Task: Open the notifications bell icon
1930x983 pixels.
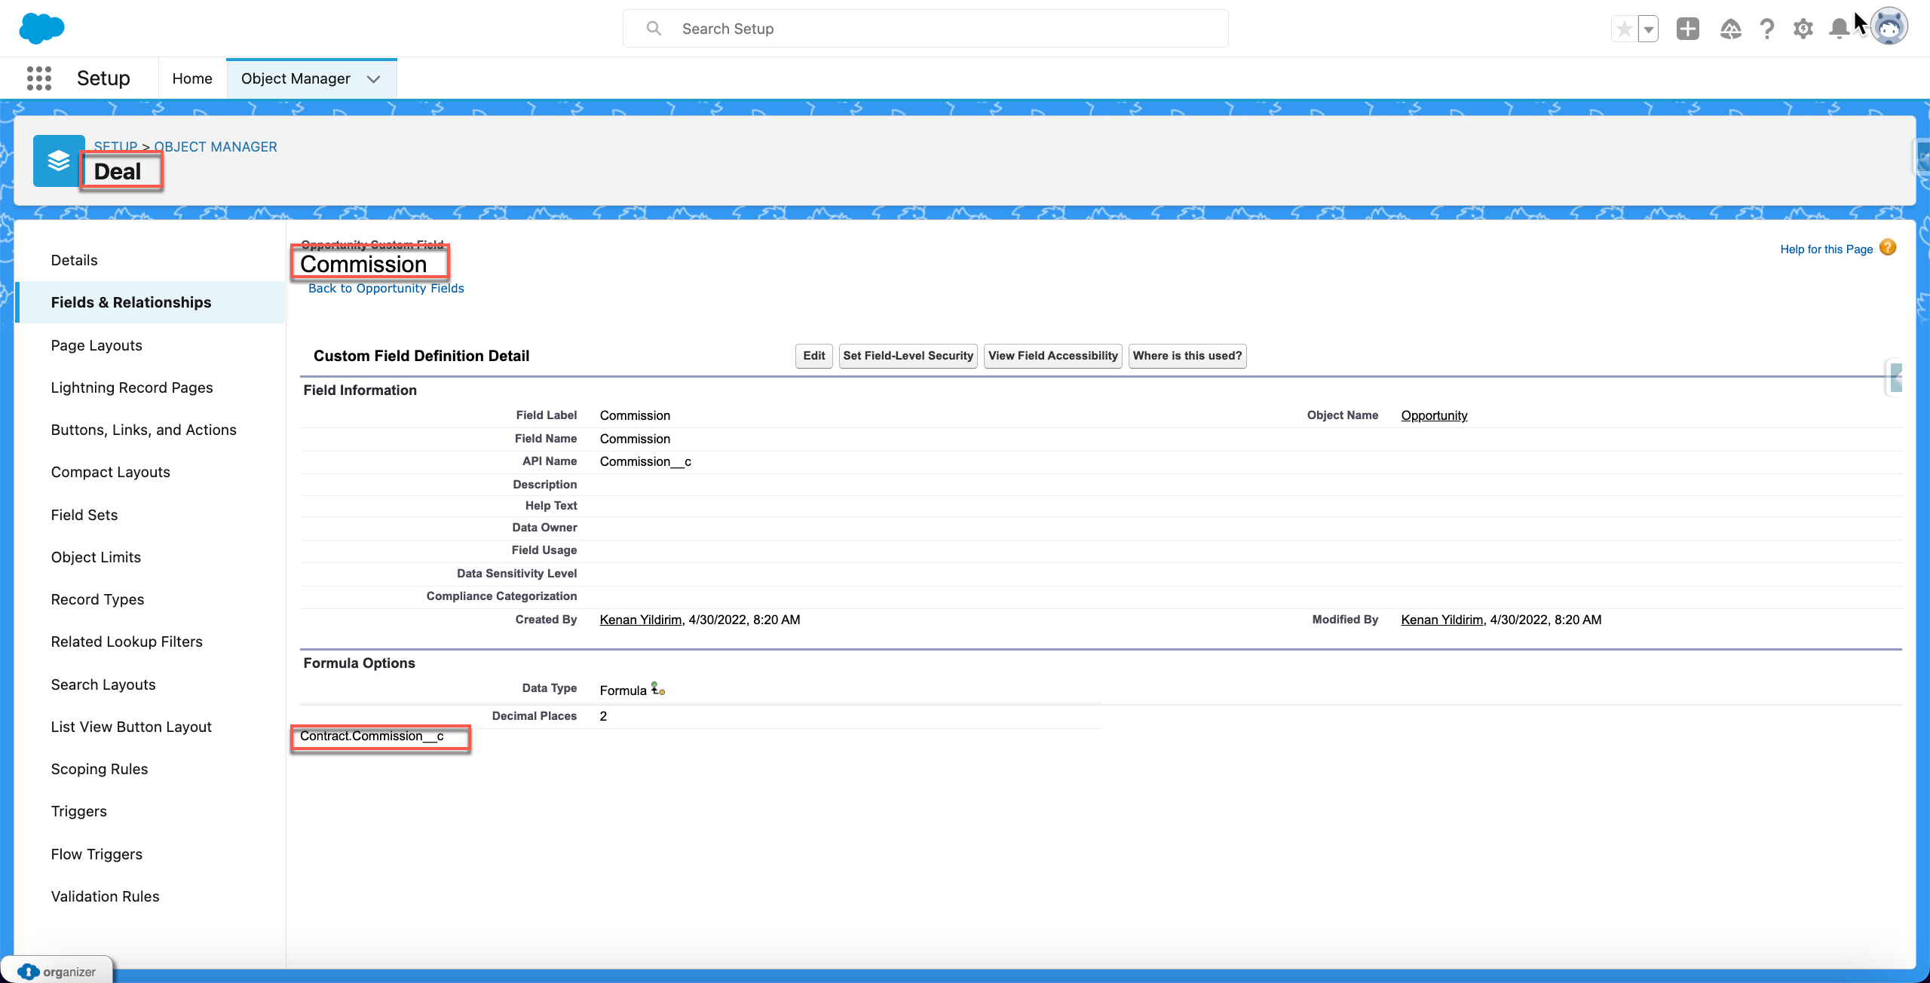Action: 1839,29
